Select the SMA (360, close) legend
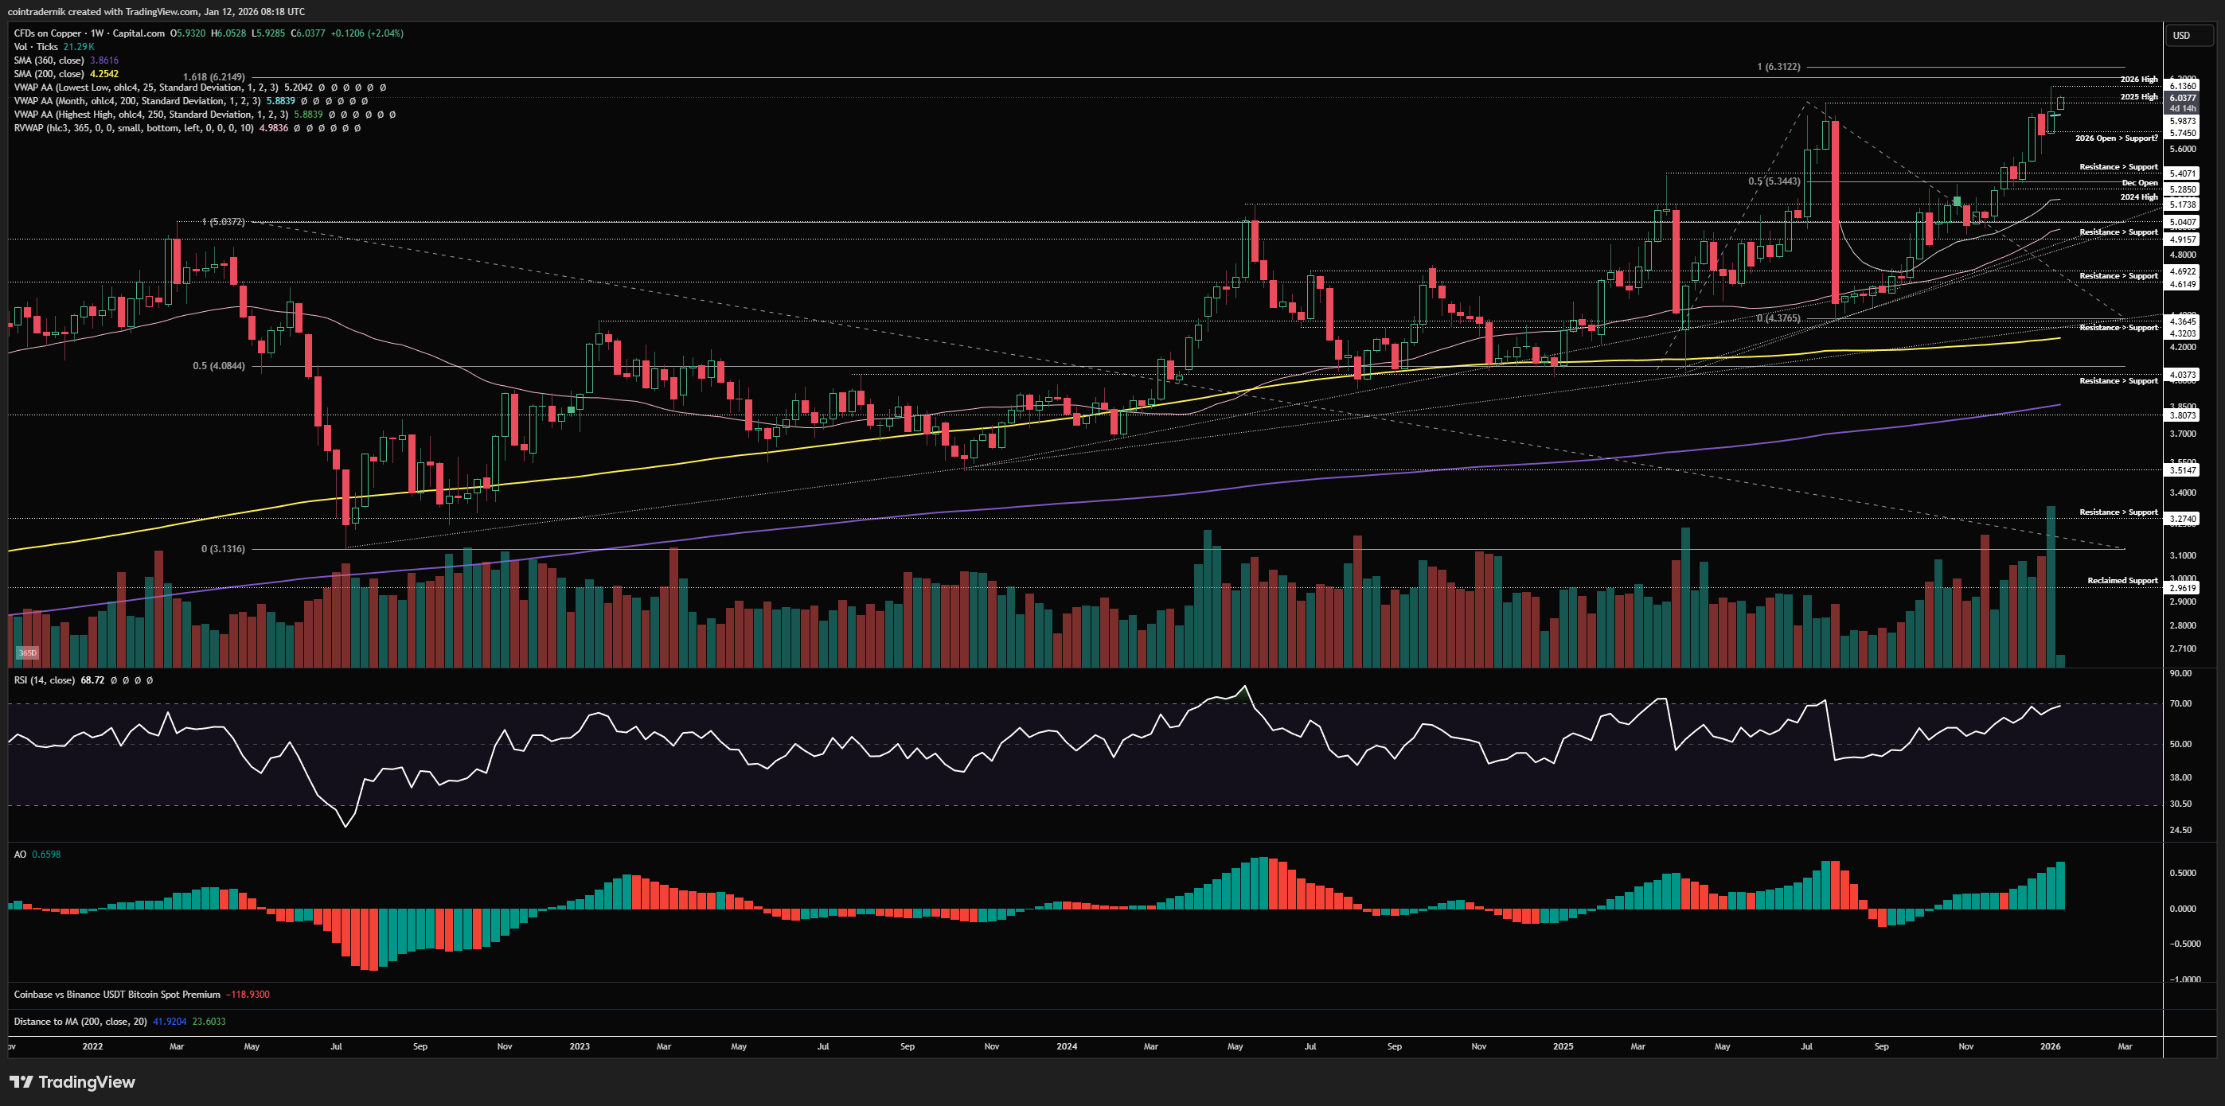This screenshot has width=2225, height=1106. (x=49, y=60)
